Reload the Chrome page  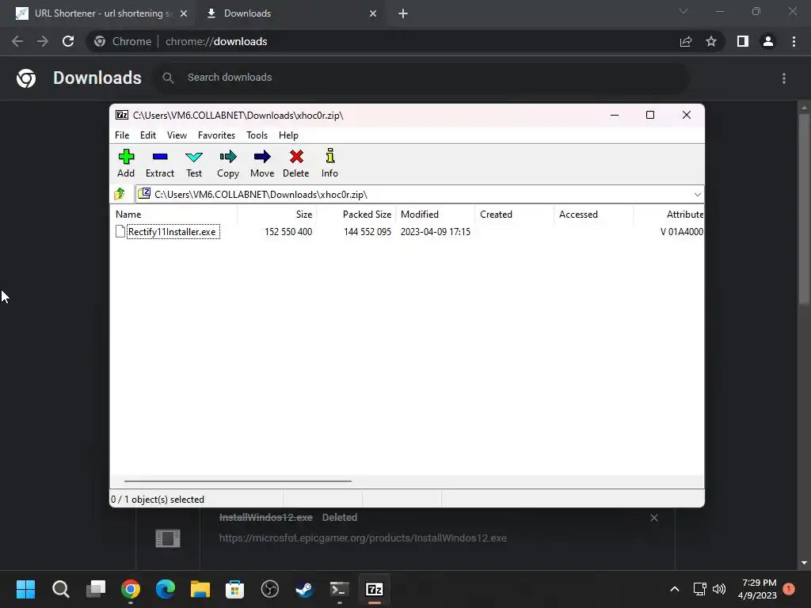click(x=68, y=41)
